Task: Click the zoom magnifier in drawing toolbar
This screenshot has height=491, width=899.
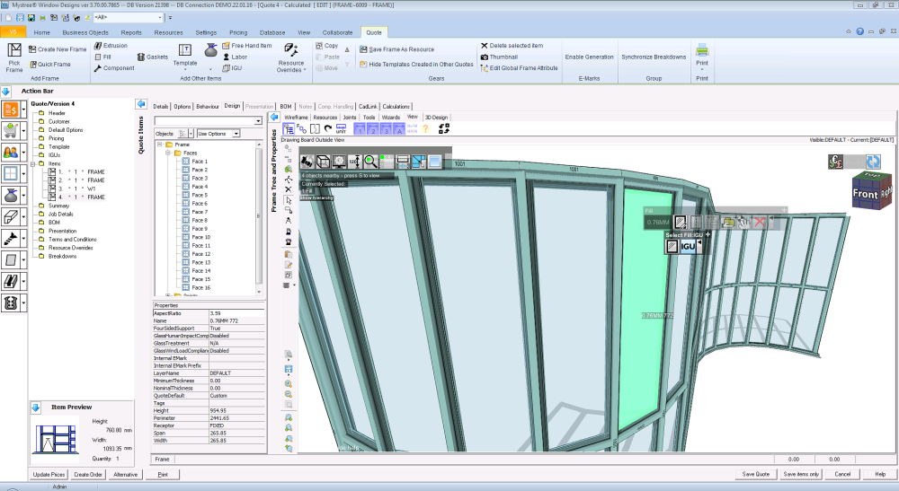Action: click(x=369, y=161)
